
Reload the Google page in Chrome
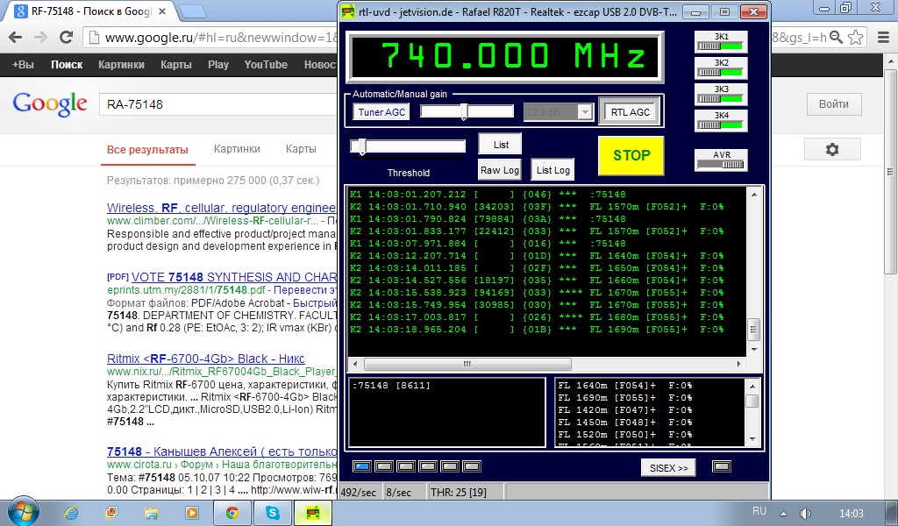pos(67,38)
